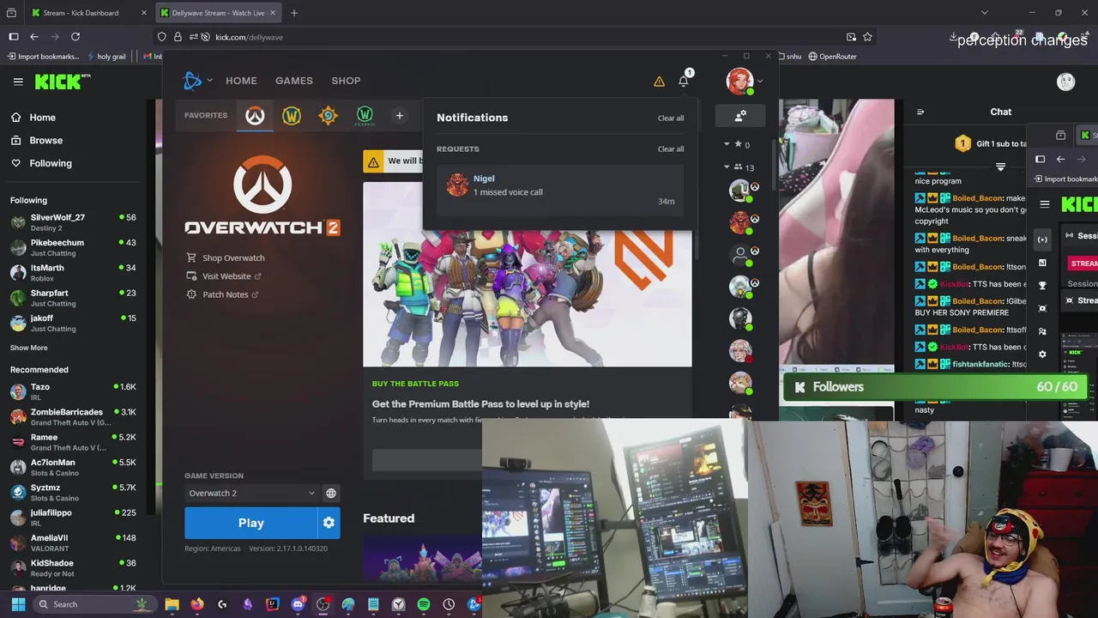Click the yellow warning triangle in Battle.net header

(x=659, y=82)
